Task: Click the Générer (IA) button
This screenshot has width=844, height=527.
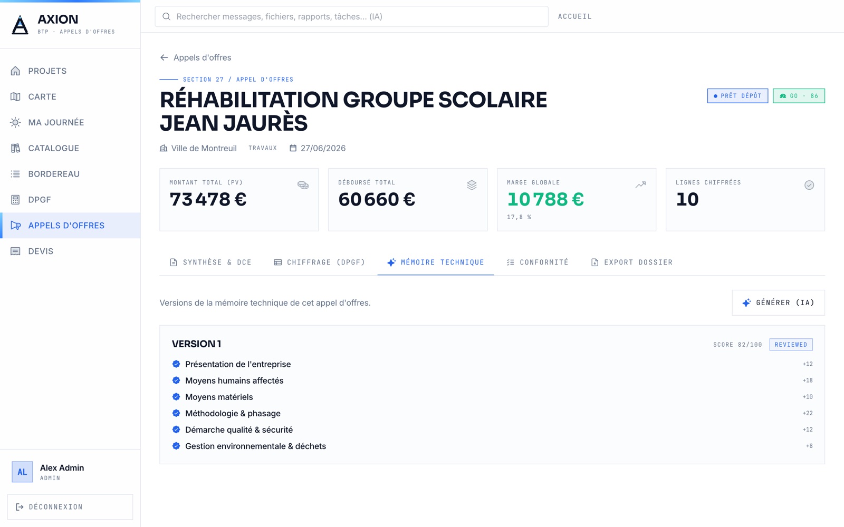Action: coord(778,303)
